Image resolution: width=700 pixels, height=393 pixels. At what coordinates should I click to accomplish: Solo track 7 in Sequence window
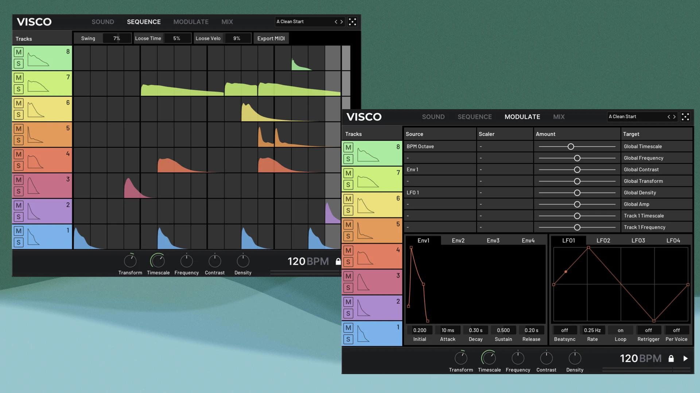click(x=19, y=89)
